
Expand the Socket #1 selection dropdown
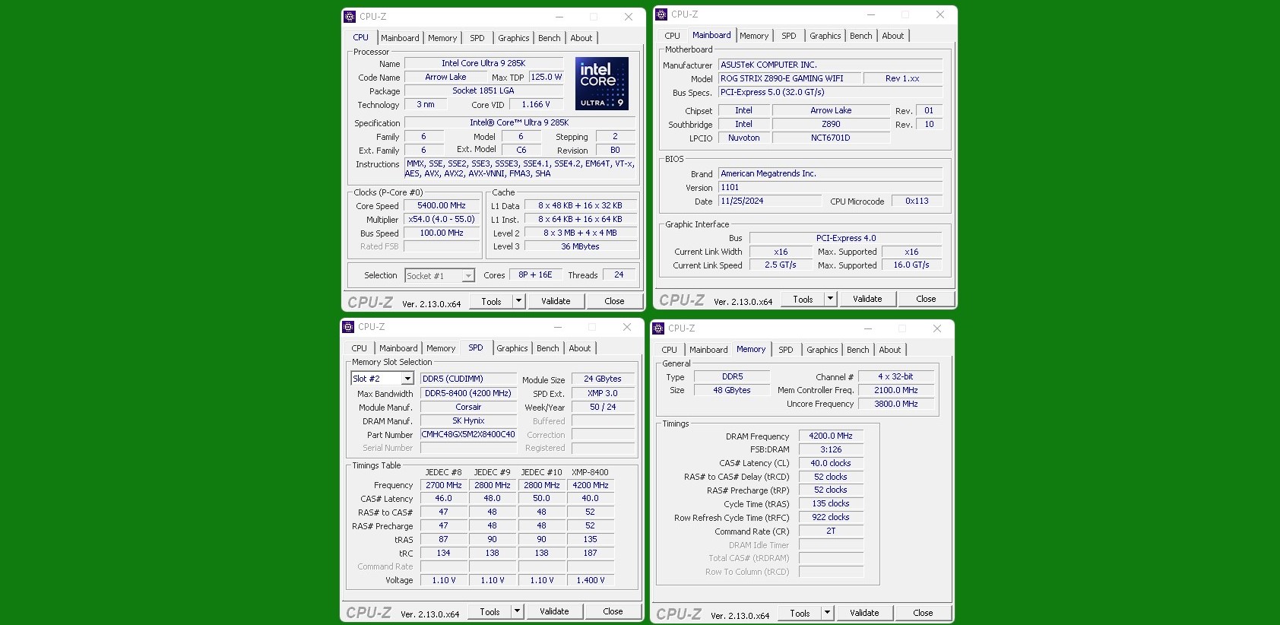(468, 276)
